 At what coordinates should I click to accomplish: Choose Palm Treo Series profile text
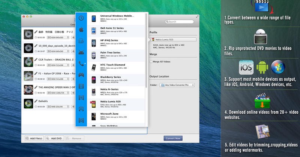click(x=110, y=53)
